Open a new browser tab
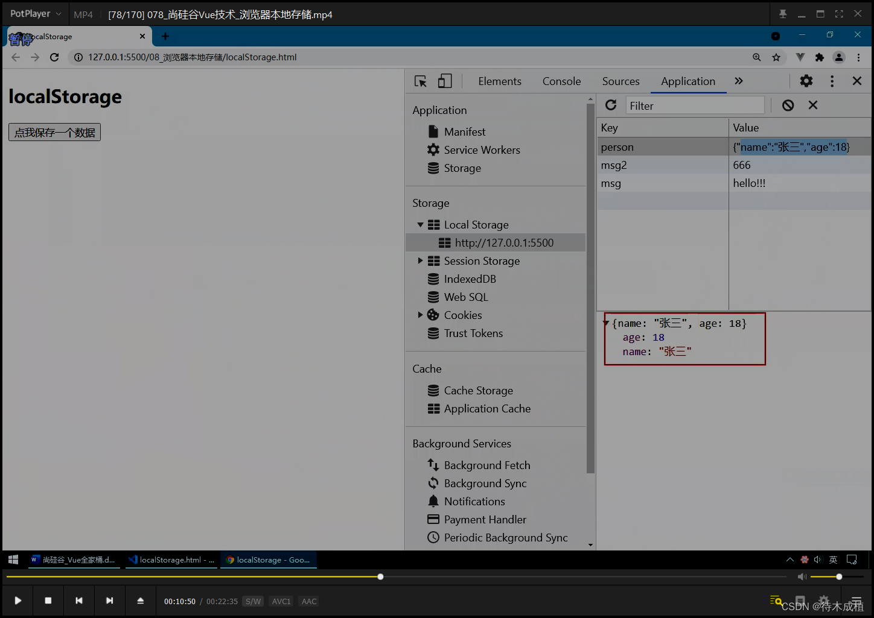Image resolution: width=874 pixels, height=618 pixels. click(x=165, y=36)
